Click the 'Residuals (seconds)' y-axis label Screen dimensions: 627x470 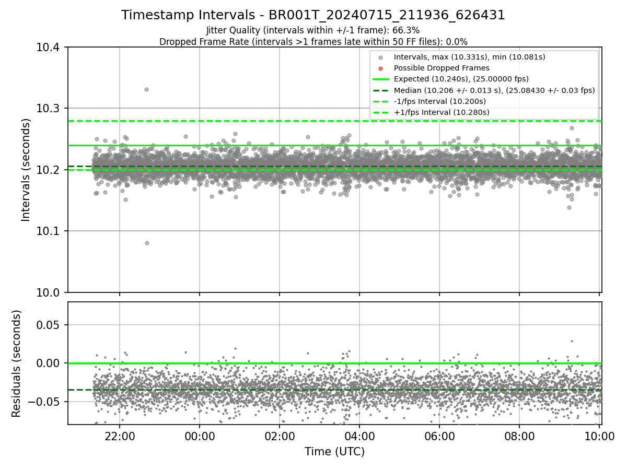tap(17, 363)
